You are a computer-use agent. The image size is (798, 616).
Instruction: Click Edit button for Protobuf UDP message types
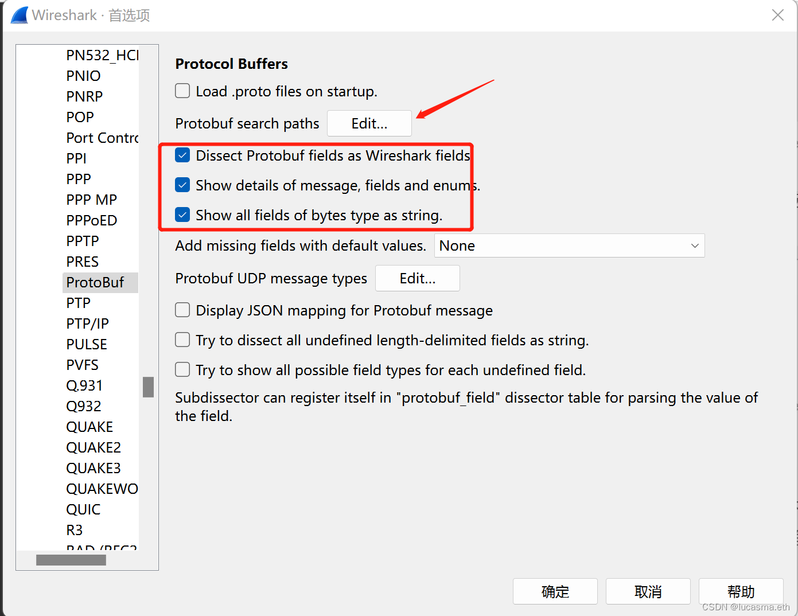[418, 278]
